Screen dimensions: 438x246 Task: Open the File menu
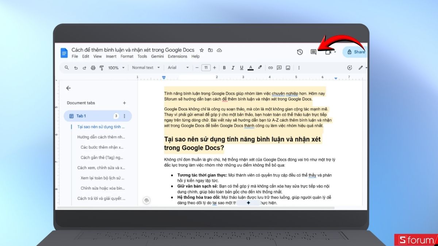pyautogui.click(x=75, y=56)
